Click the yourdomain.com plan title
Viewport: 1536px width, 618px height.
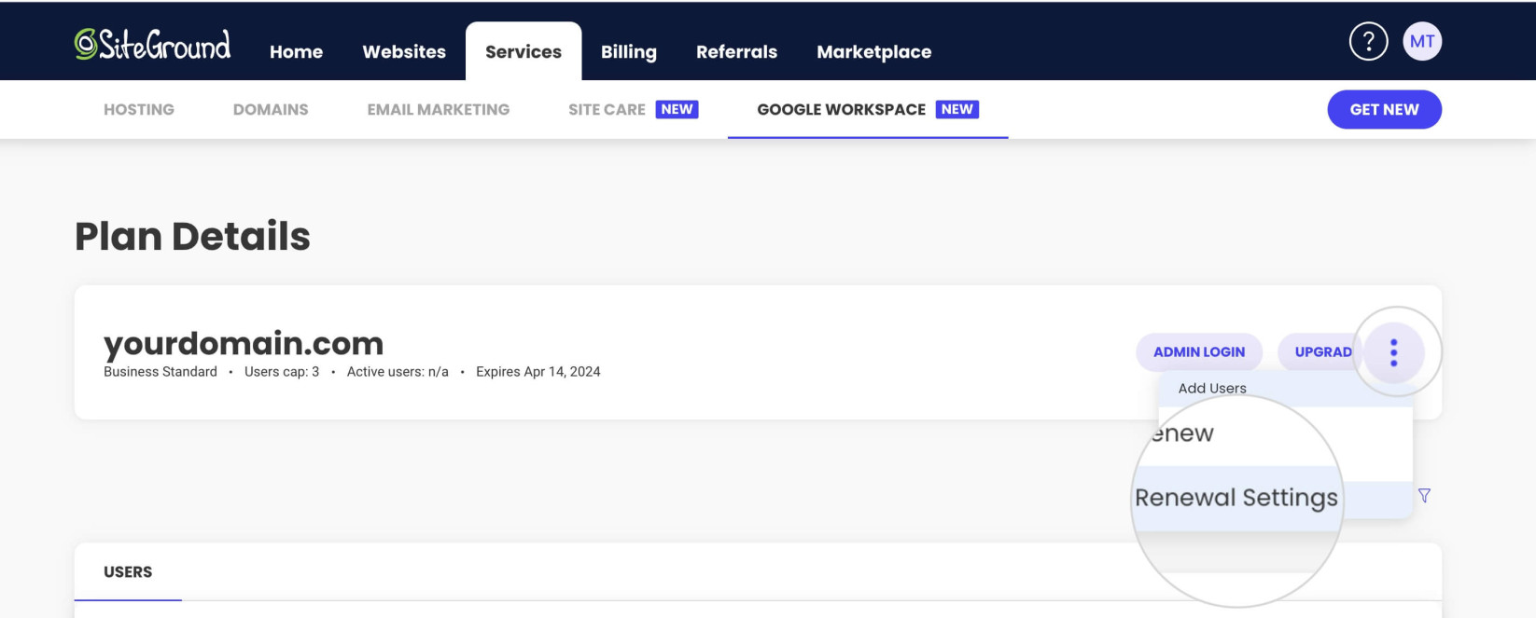tap(244, 343)
